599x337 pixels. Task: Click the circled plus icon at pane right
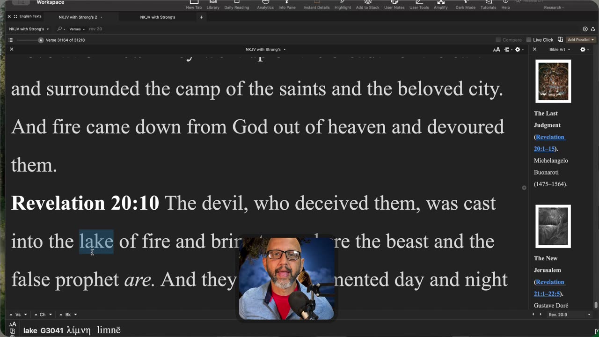tap(585, 29)
